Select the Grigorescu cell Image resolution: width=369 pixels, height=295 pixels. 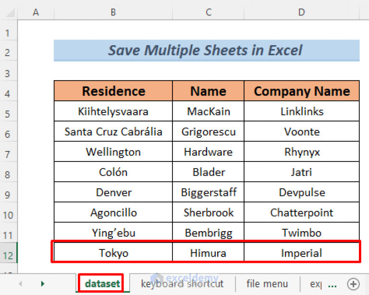pyautogui.click(x=208, y=132)
